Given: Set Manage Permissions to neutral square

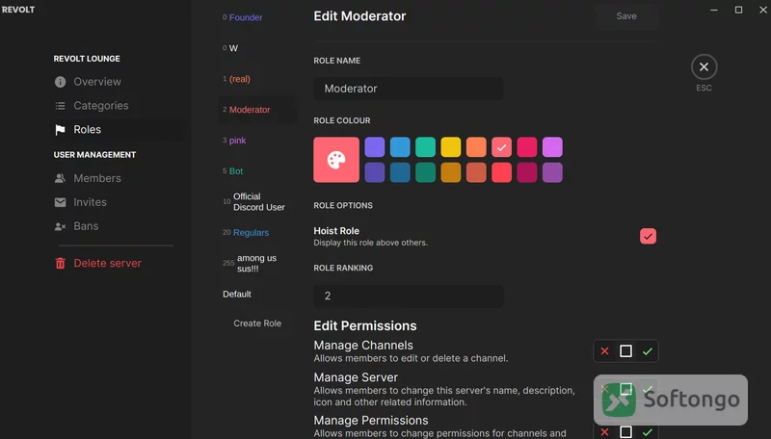Looking at the screenshot, I should pos(625,432).
